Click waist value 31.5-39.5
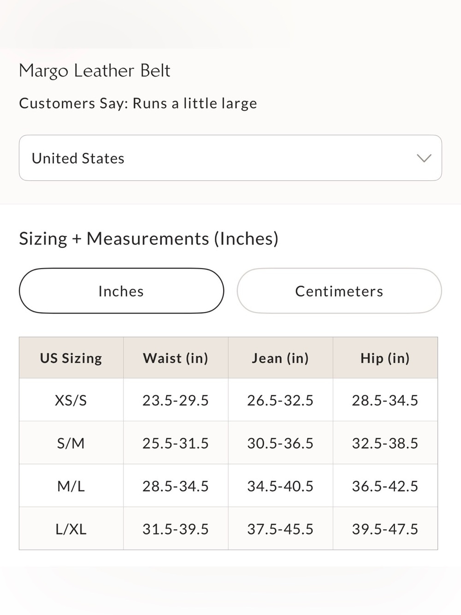This screenshot has height=615, width=461. (x=176, y=529)
